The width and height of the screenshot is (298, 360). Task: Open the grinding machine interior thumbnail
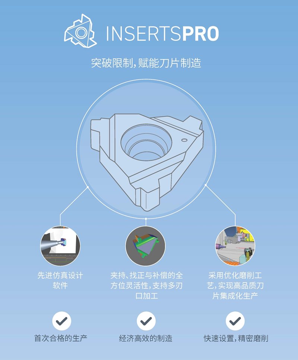pyautogui.click(x=235, y=246)
